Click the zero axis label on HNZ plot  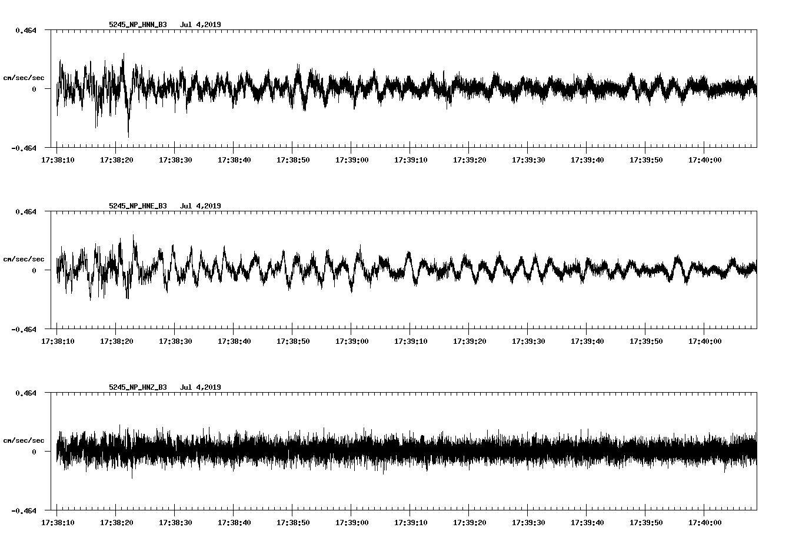coord(34,452)
